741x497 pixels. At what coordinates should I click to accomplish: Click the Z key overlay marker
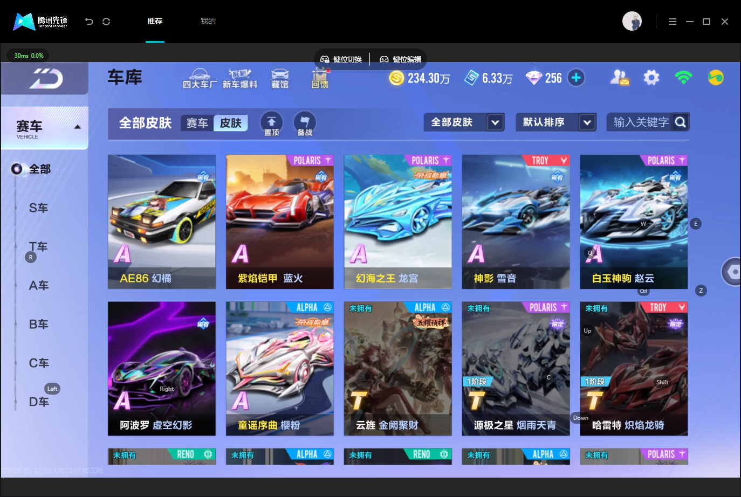point(701,291)
